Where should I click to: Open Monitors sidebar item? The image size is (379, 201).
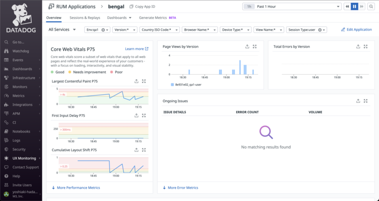21,87
